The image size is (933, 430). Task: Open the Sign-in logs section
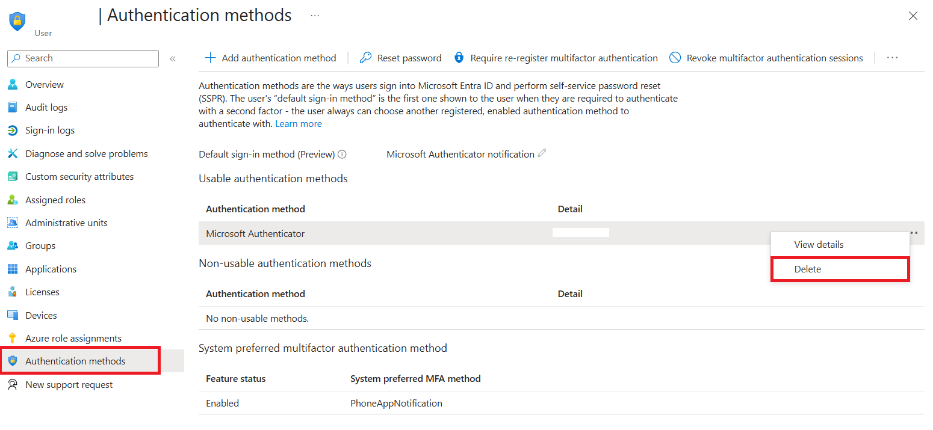[52, 130]
